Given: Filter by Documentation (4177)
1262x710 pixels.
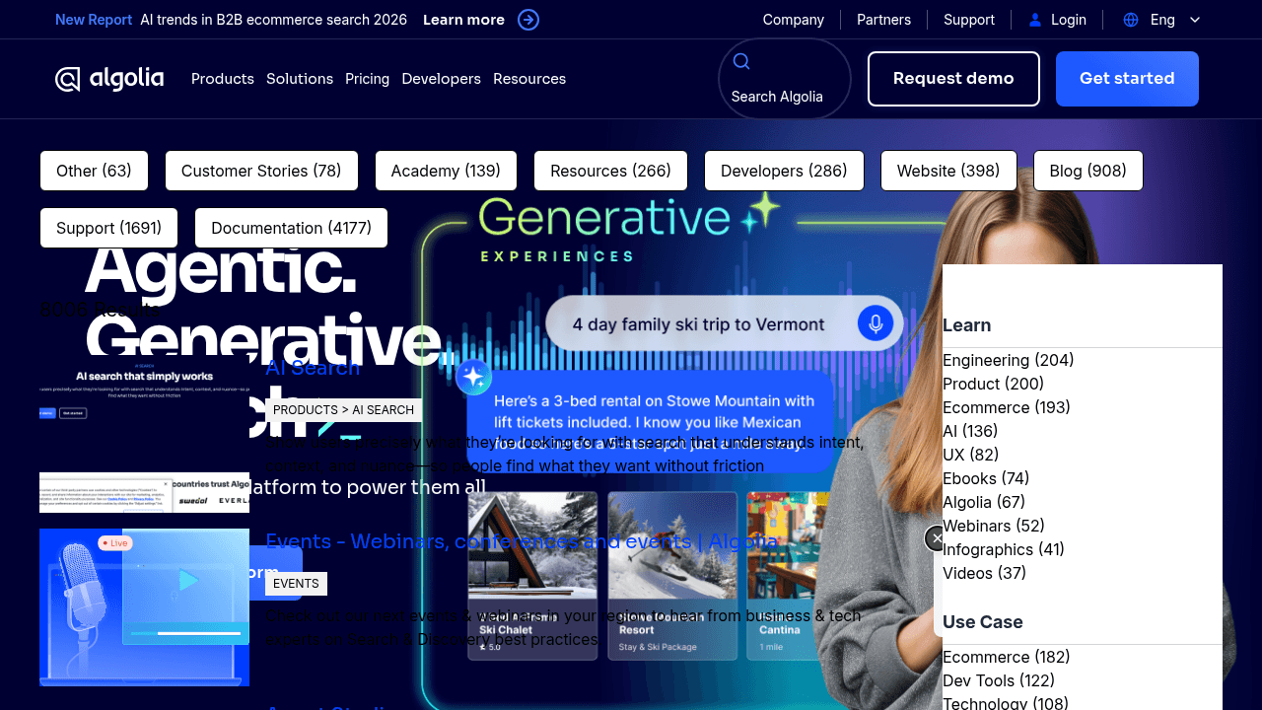Looking at the screenshot, I should click(292, 228).
